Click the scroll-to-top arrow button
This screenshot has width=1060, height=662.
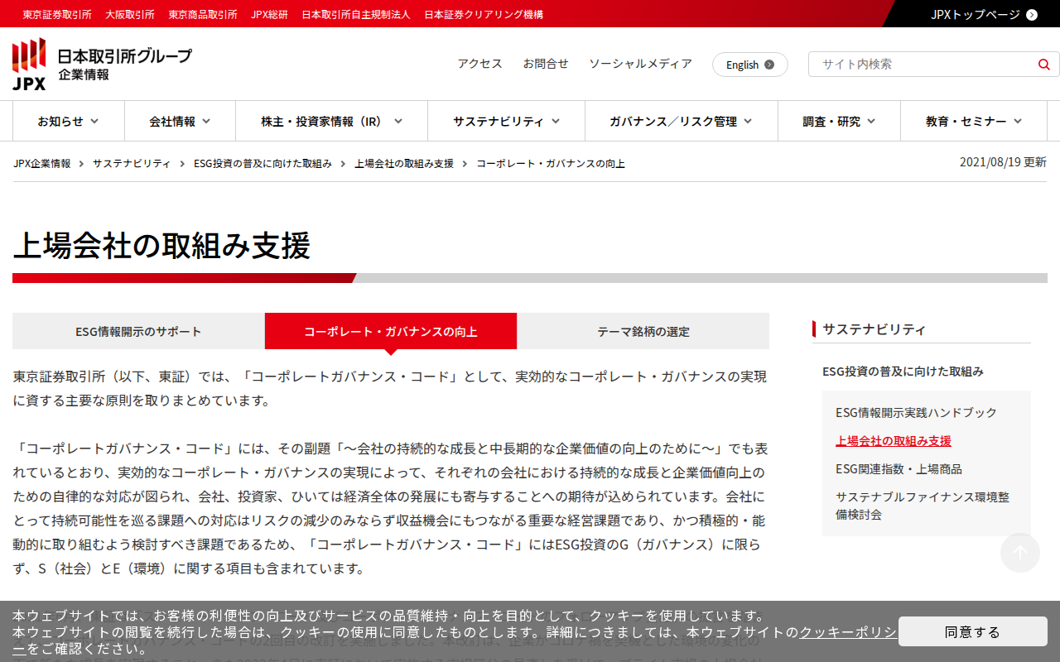click(x=1020, y=553)
